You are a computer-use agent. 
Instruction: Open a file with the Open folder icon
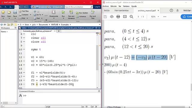pos(9,12)
